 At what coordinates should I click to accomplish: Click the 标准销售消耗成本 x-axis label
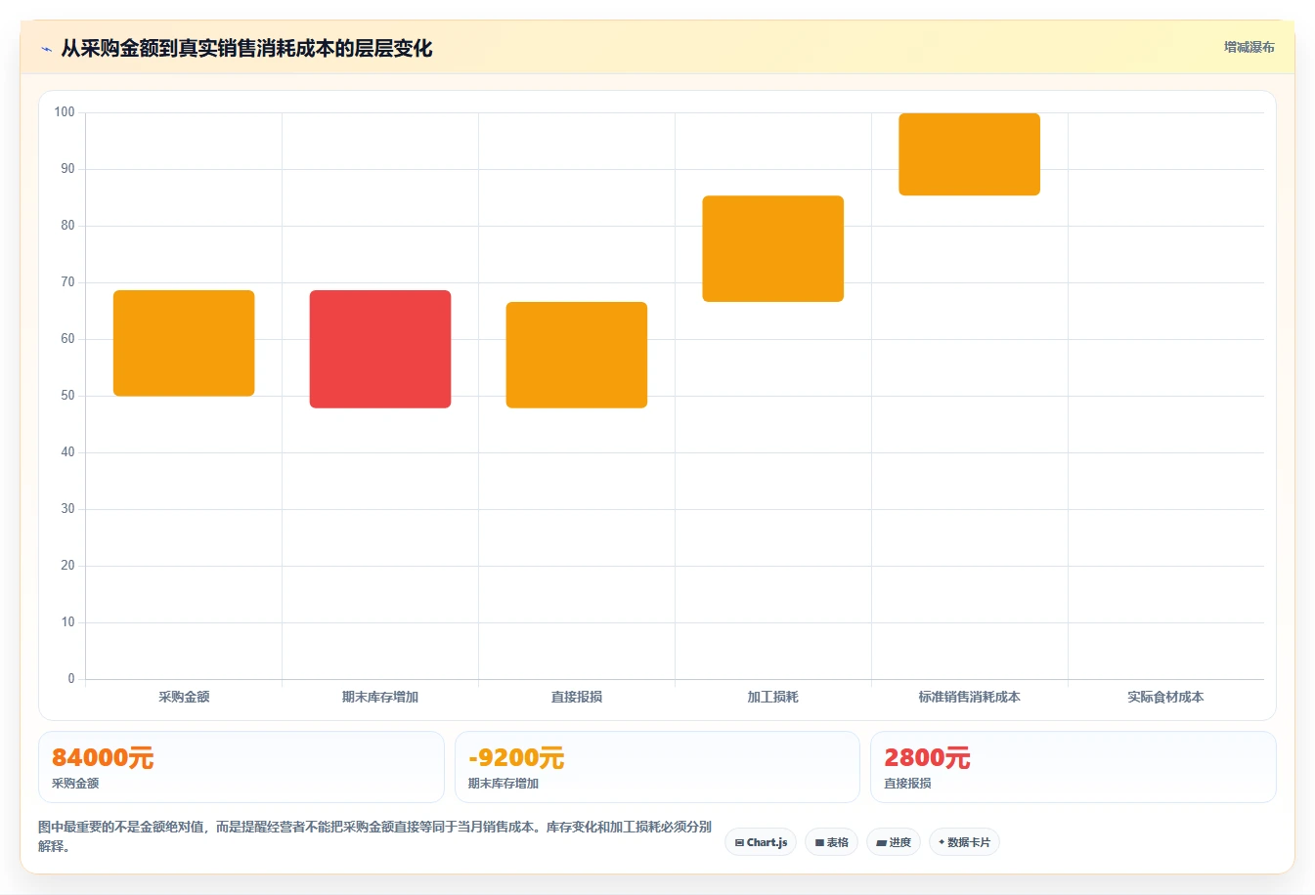970,697
